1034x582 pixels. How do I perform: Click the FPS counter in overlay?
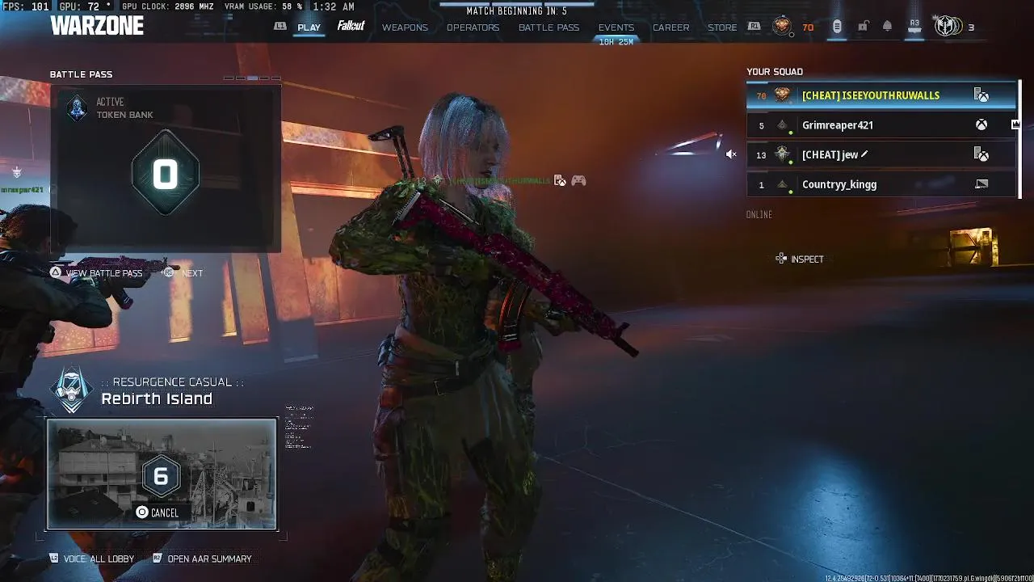click(x=26, y=6)
